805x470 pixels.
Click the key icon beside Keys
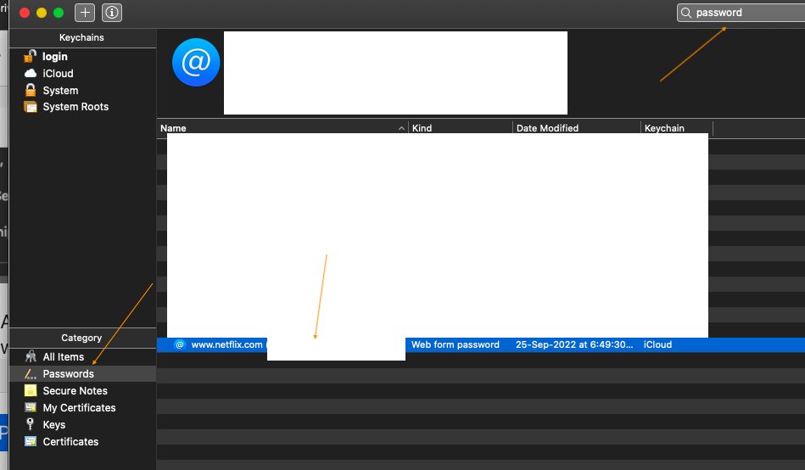point(31,424)
